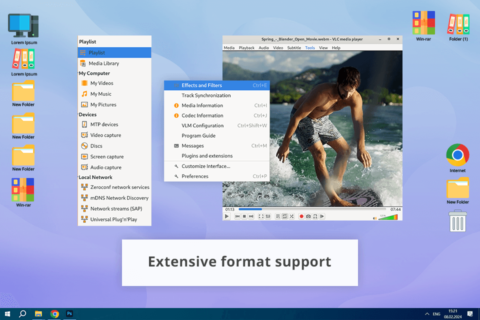
Task: Select Effects and Filters menu entry
Action: click(x=202, y=85)
